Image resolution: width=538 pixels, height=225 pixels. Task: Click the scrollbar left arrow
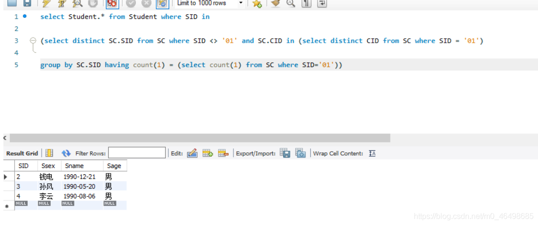point(5,138)
